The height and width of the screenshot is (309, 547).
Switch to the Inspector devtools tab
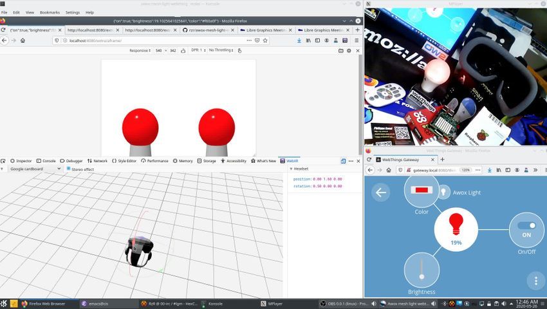coord(21,161)
